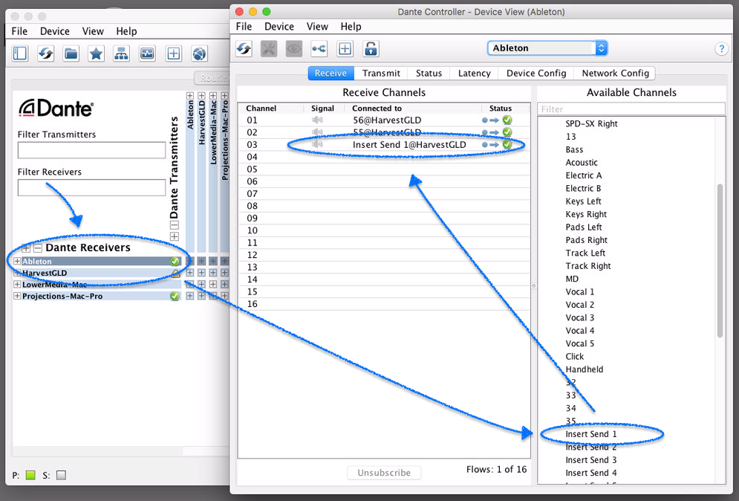The width and height of the screenshot is (739, 501).
Task: Click the Available Channels vertical scrollbar
Action: click(720, 260)
